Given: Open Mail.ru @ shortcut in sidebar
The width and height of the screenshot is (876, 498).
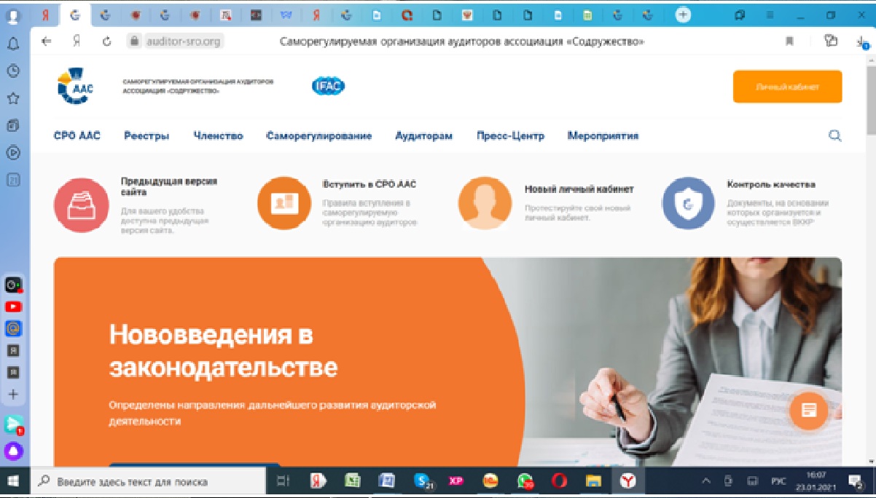Looking at the screenshot, I should (x=13, y=328).
